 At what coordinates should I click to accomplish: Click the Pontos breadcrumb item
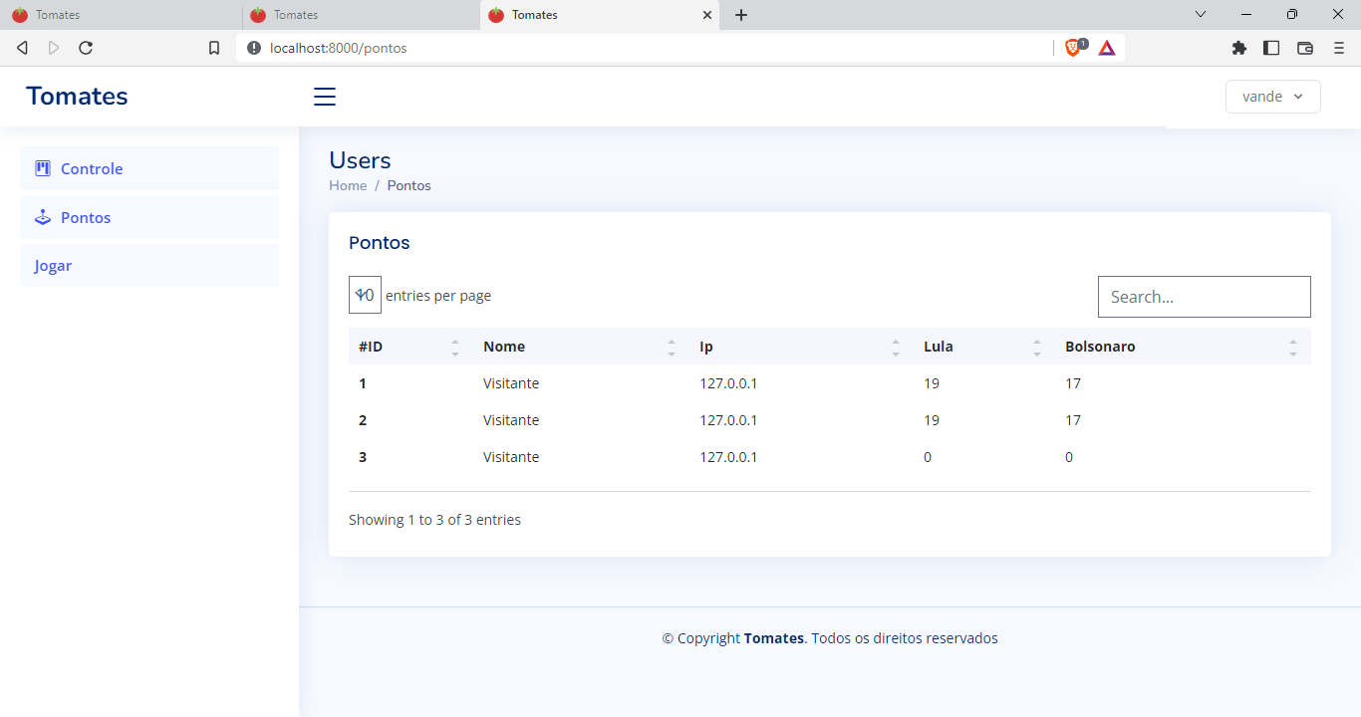(409, 185)
